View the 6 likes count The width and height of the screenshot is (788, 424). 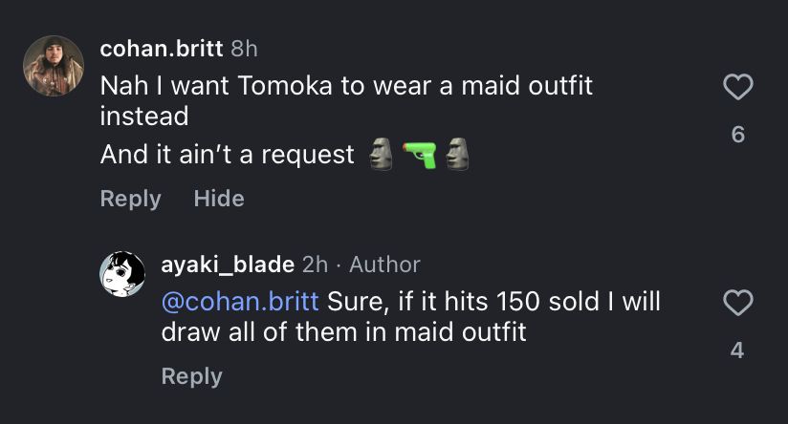coord(737,135)
